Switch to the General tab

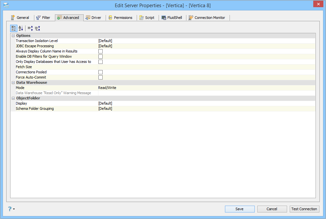[20, 18]
